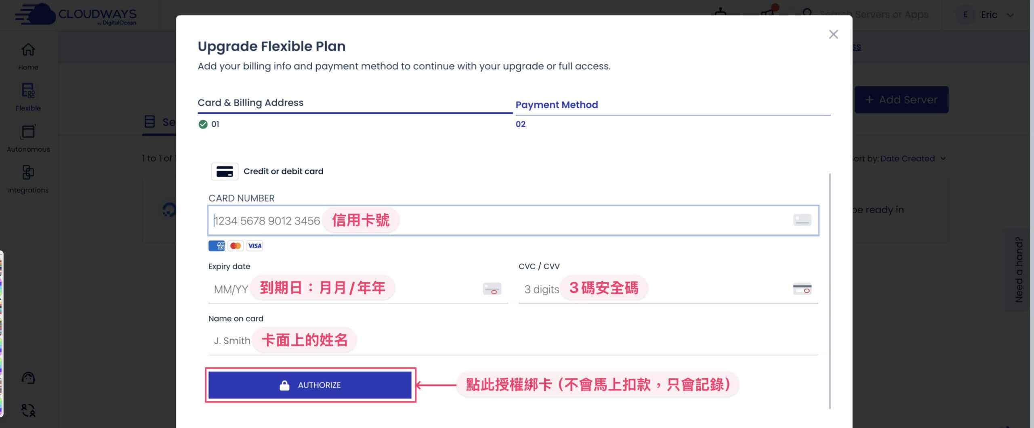Click the announcements megaphone icon
The height and width of the screenshot is (428, 1034).
click(x=767, y=14)
